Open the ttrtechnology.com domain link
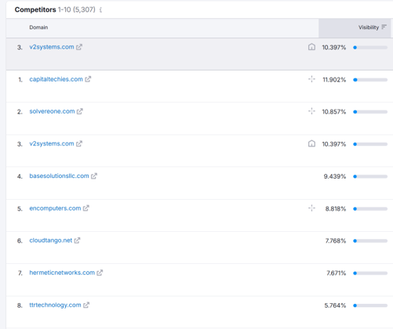 55,305
